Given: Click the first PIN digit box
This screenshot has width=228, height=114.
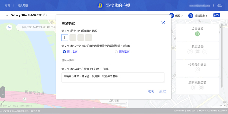Looking at the screenshot, I should coord(65,37).
